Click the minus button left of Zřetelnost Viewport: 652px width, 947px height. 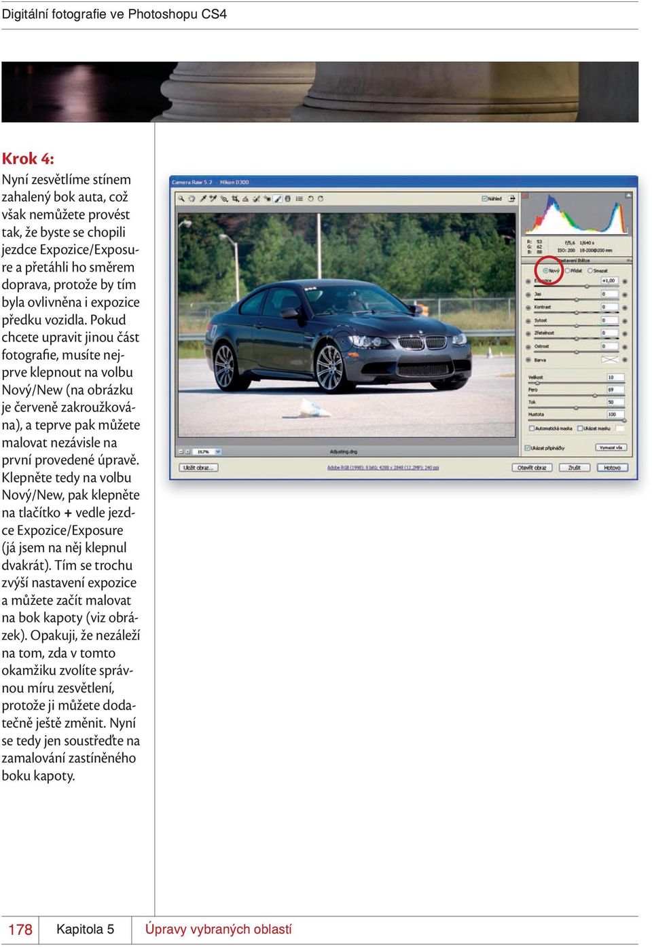[x=528, y=333]
